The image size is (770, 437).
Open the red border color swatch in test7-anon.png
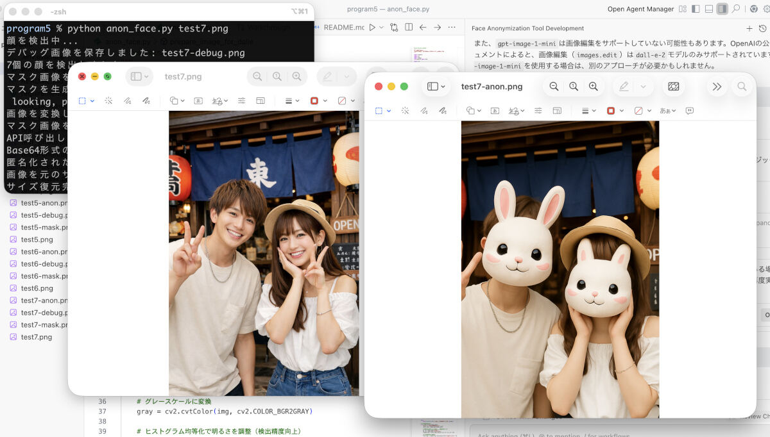[611, 111]
